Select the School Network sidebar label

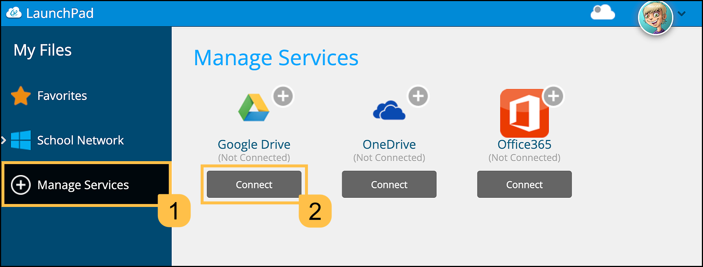coord(80,140)
